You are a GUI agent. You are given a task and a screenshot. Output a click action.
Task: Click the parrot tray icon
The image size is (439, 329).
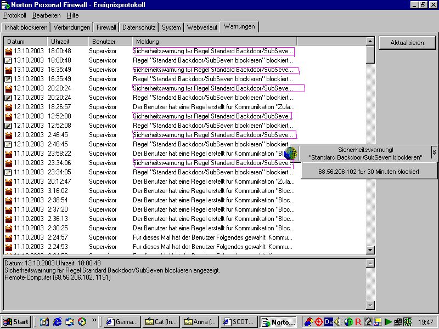(309, 322)
